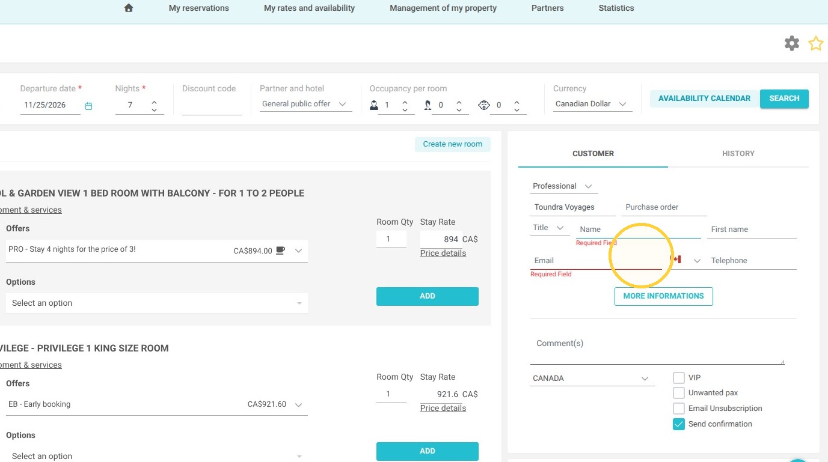The height and width of the screenshot is (462, 828).
Task: Click ADD for the 894 stay rate room
Action: pyautogui.click(x=428, y=296)
